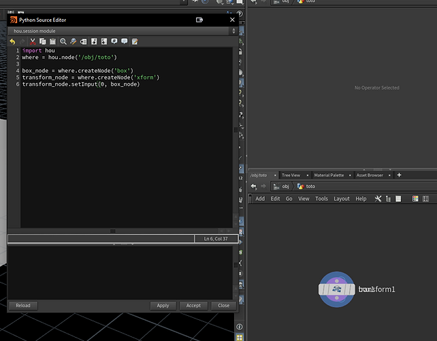437x341 pixels.
Task: Close the /obj/toto pane tab
Action: [x=275, y=175]
